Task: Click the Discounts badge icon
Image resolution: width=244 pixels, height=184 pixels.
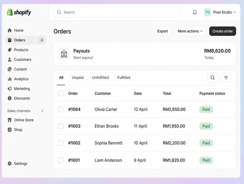Action: pos(10,99)
